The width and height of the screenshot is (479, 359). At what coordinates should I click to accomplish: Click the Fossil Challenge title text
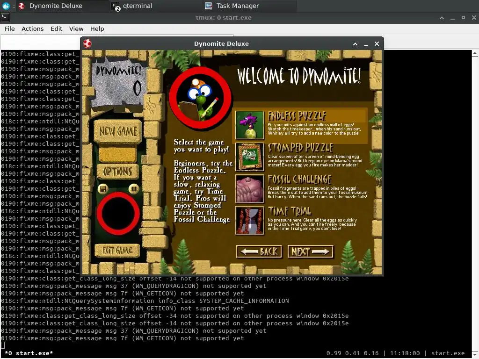(299, 179)
